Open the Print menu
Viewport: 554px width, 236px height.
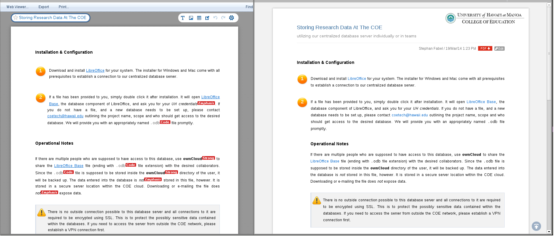[64, 7]
